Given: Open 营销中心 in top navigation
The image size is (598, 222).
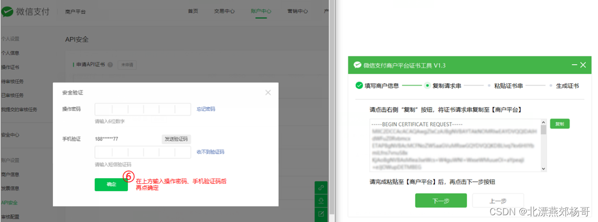Looking at the screenshot, I should click(297, 11).
